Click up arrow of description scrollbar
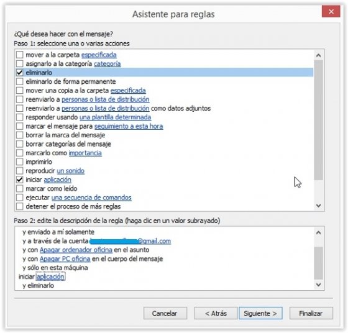 (318, 232)
